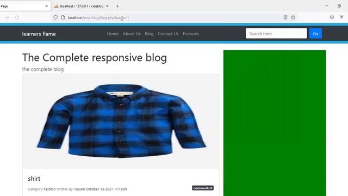The width and height of the screenshot is (348, 196).
Task: Minimize the browser window
Action: [327, 6]
